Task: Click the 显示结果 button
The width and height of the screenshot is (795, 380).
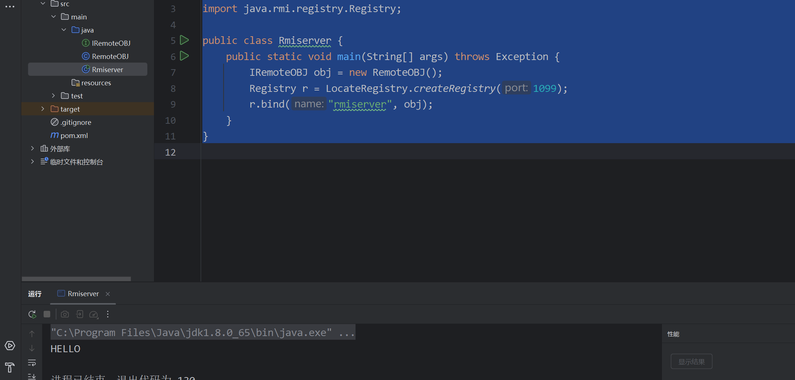Action: pyautogui.click(x=691, y=362)
